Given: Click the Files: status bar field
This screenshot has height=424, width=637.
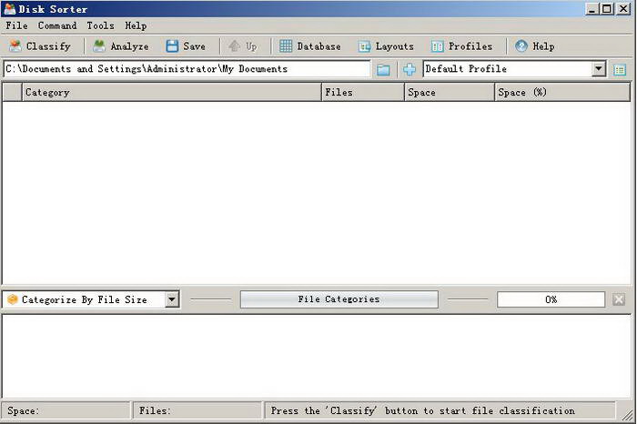Looking at the screenshot, I should (x=197, y=410).
